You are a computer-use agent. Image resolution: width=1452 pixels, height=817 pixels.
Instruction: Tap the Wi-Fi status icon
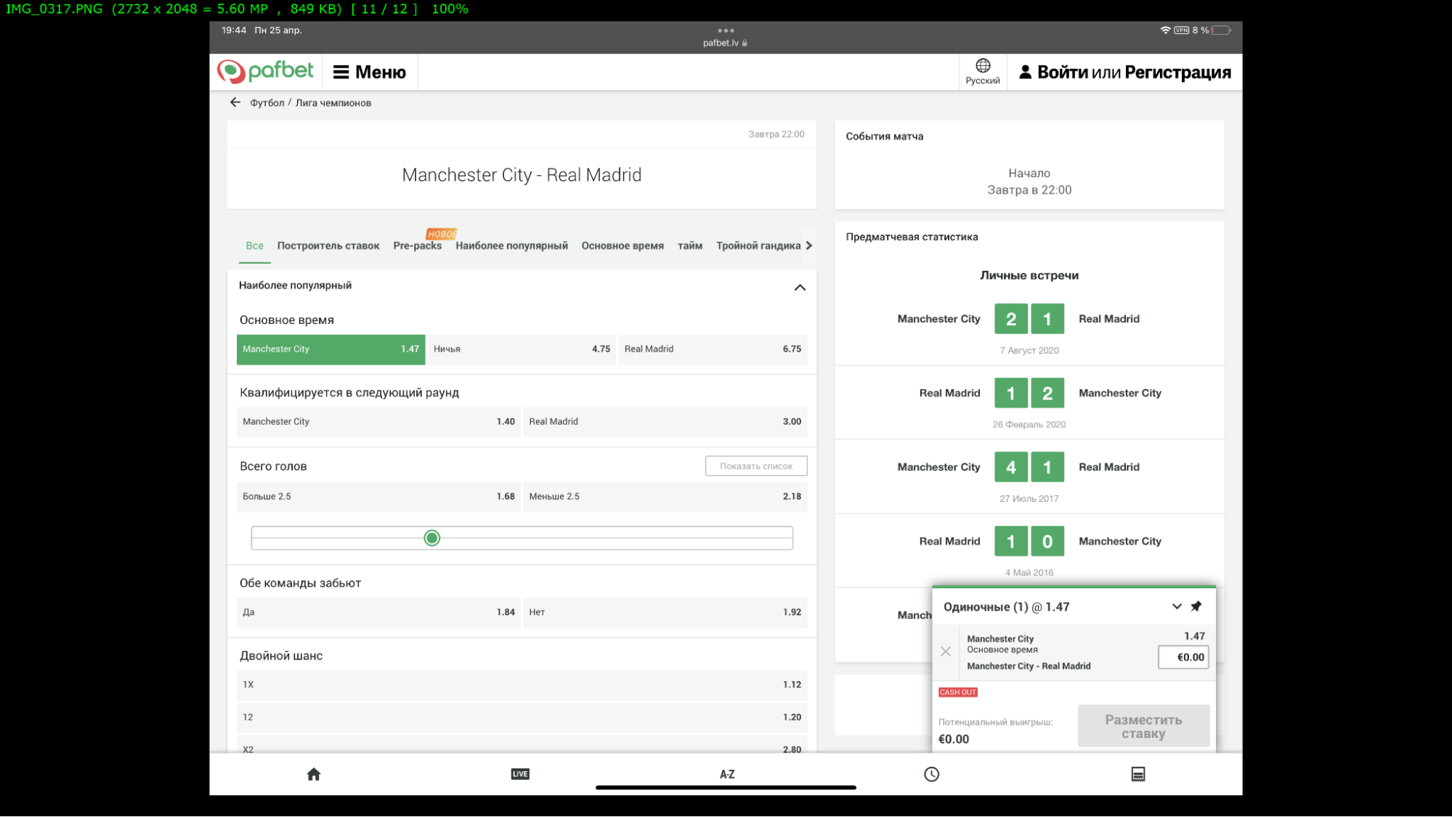(1166, 31)
